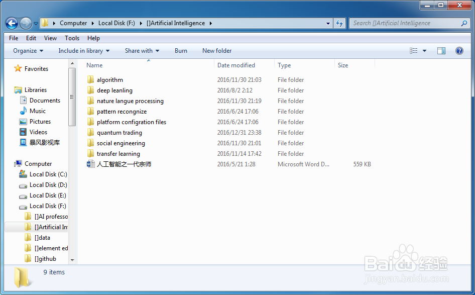Select the algorithm folder icon

pos(90,80)
